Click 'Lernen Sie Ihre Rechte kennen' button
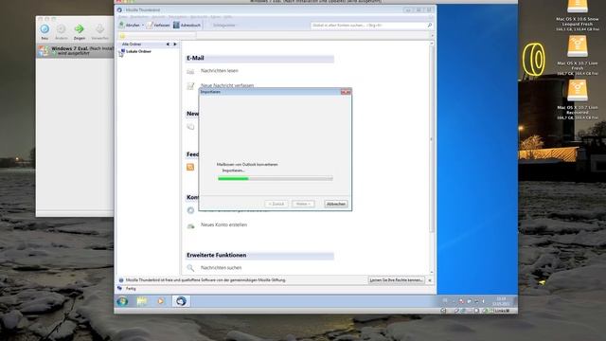Viewport: 606px width, 341px height. click(x=396, y=280)
